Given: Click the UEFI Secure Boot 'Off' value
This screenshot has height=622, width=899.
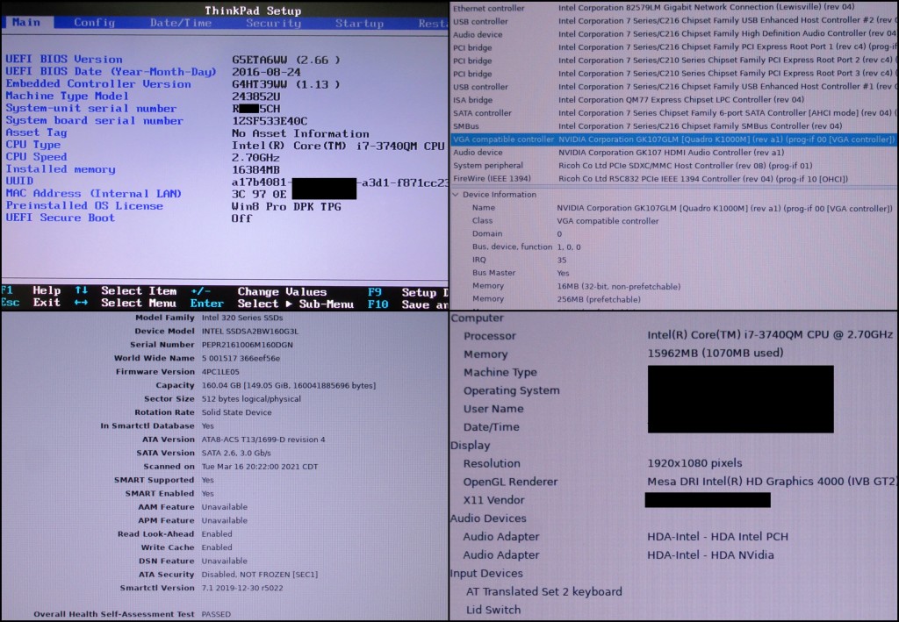Looking at the screenshot, I should point(241,218).
